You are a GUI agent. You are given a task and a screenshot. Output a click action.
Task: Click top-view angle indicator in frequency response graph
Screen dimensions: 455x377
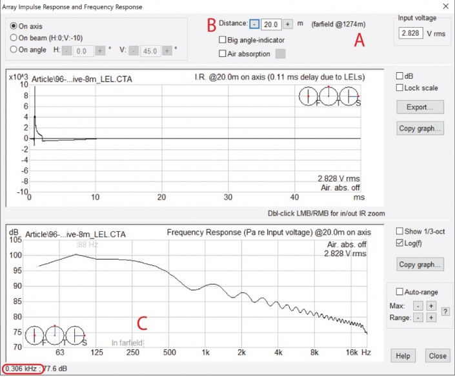[x=55, y=335]
